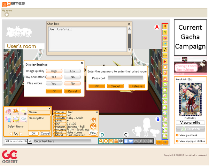The width and height of the screenshot is (209, 167).
Task: Select the Selpit item with count 15
Action: coord(24,111)
